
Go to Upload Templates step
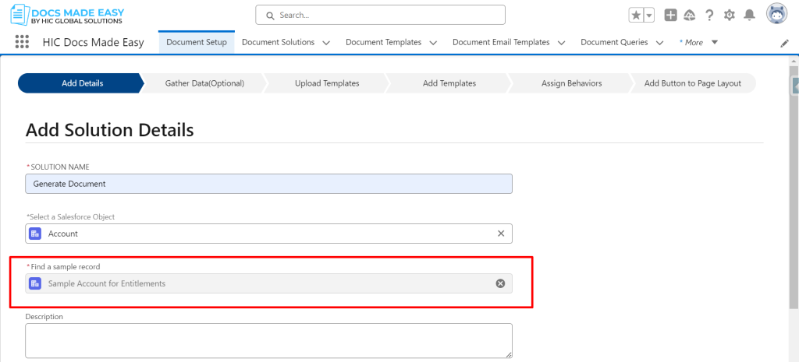(327, 83)
